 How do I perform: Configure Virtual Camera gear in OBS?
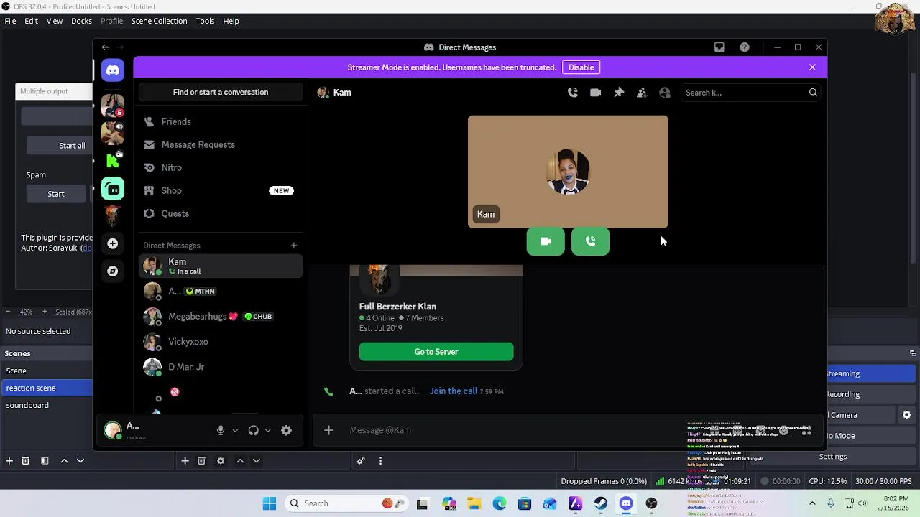tap(907, 415)
